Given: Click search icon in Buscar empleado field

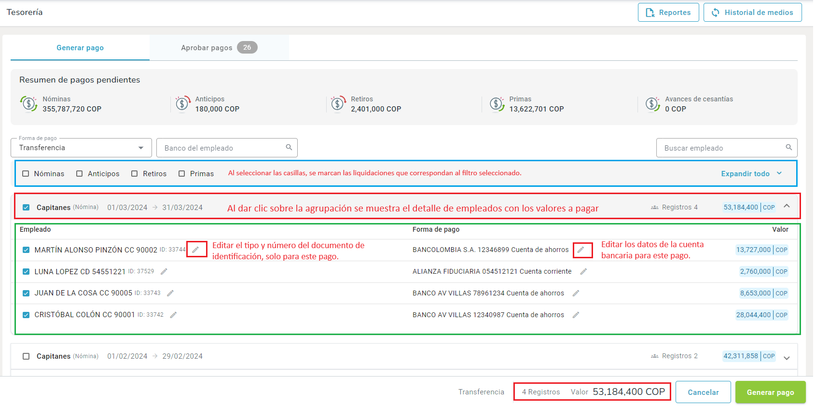Looking at the screenshot, I should [789, 147].
